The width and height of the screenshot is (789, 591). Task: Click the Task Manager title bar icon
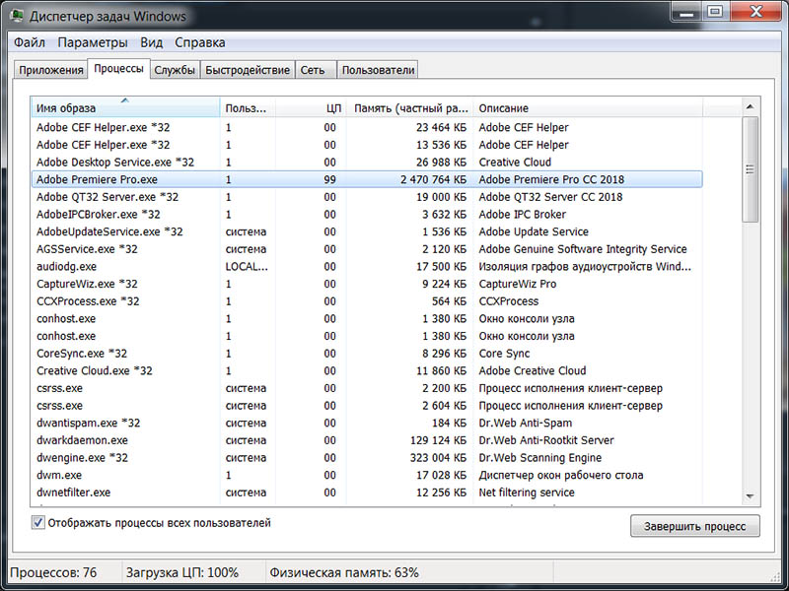click(17, 16)
